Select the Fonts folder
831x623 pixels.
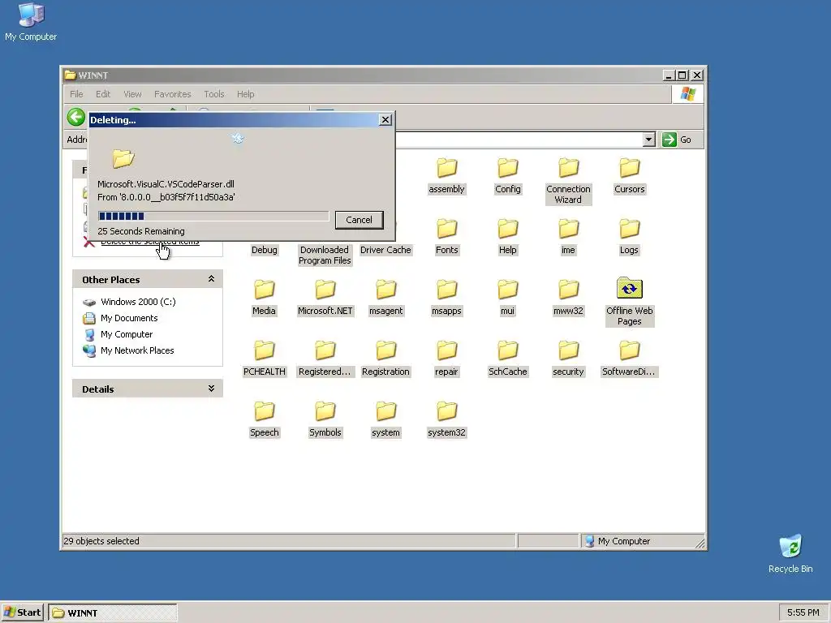click(x=447, y=238)
